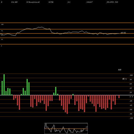134x134 pixels.
Task: Click the -60 label on MR axis
Action: point(131,110)
